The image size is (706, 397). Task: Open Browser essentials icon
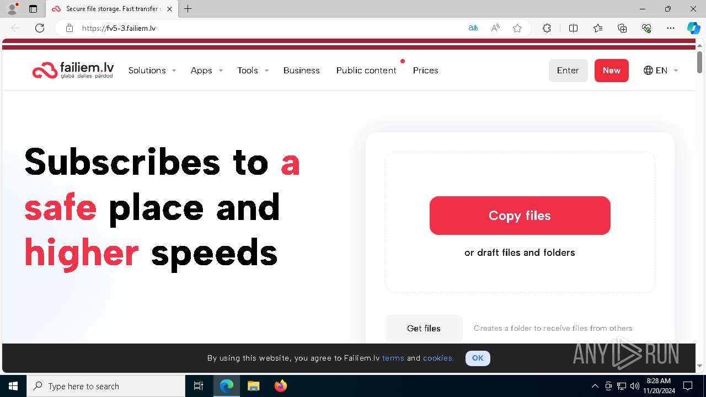pos(646,28)
